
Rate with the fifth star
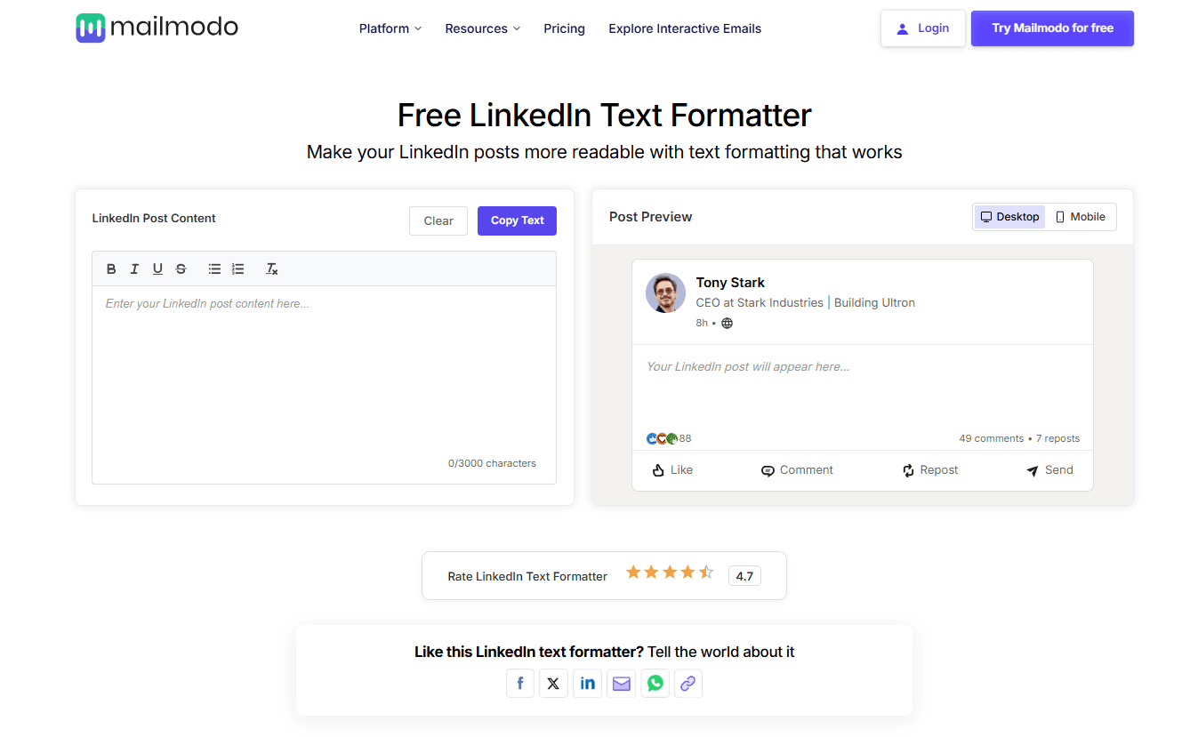706,572
